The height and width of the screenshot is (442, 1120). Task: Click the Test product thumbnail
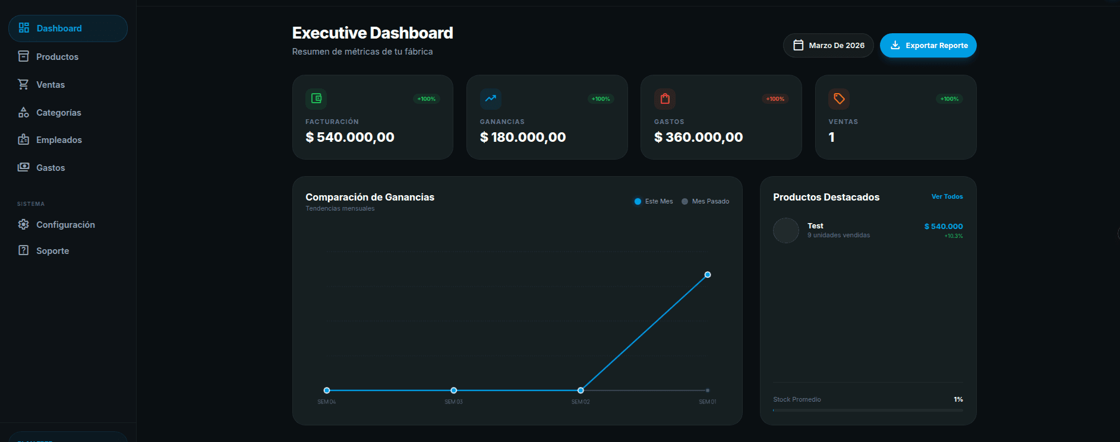point(785,231)
